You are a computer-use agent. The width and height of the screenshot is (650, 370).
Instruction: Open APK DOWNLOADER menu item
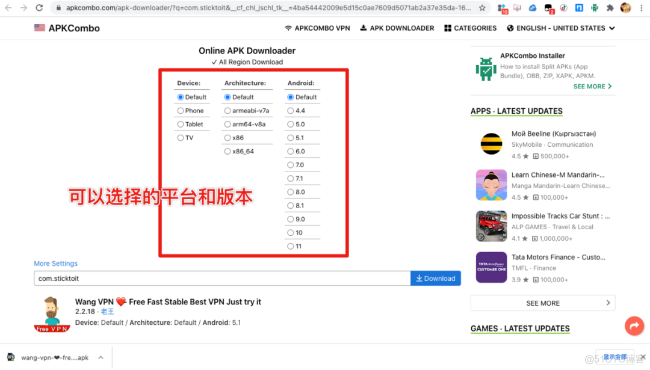click(x=397, y=28)
